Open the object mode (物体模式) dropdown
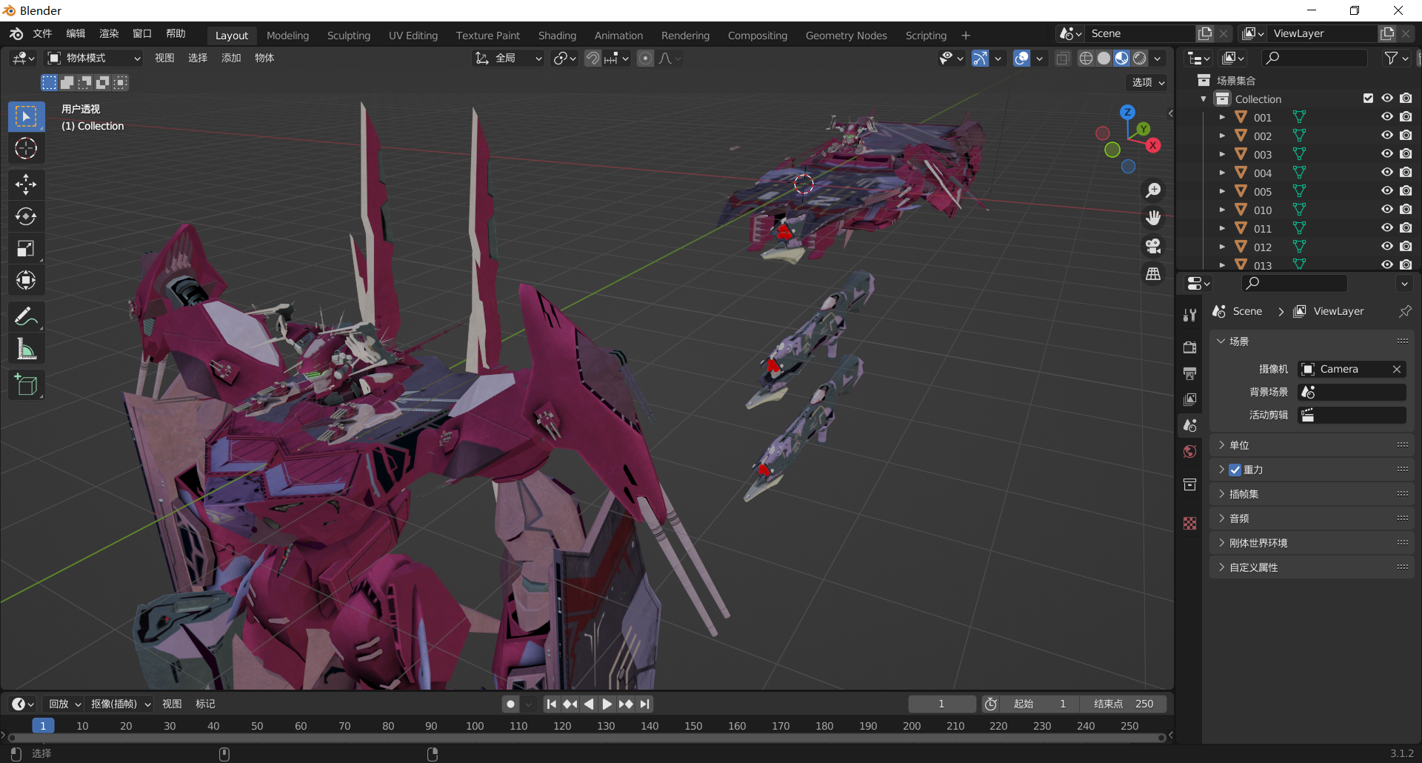Image resolution: width=1422 pixels, height=763 pixels. pos(94,58)
